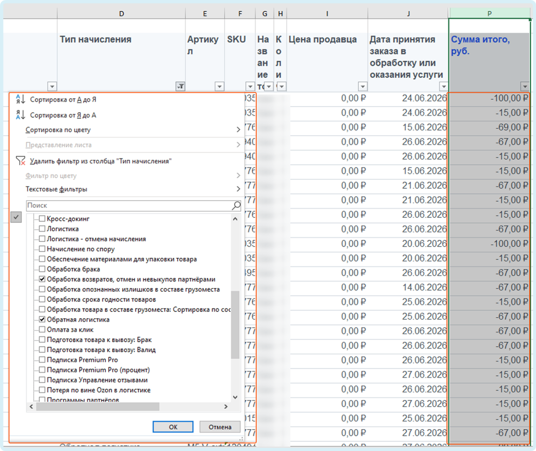Click the Отмена button
The width and height of the screenshot is (536, 451).
[220, 427]
